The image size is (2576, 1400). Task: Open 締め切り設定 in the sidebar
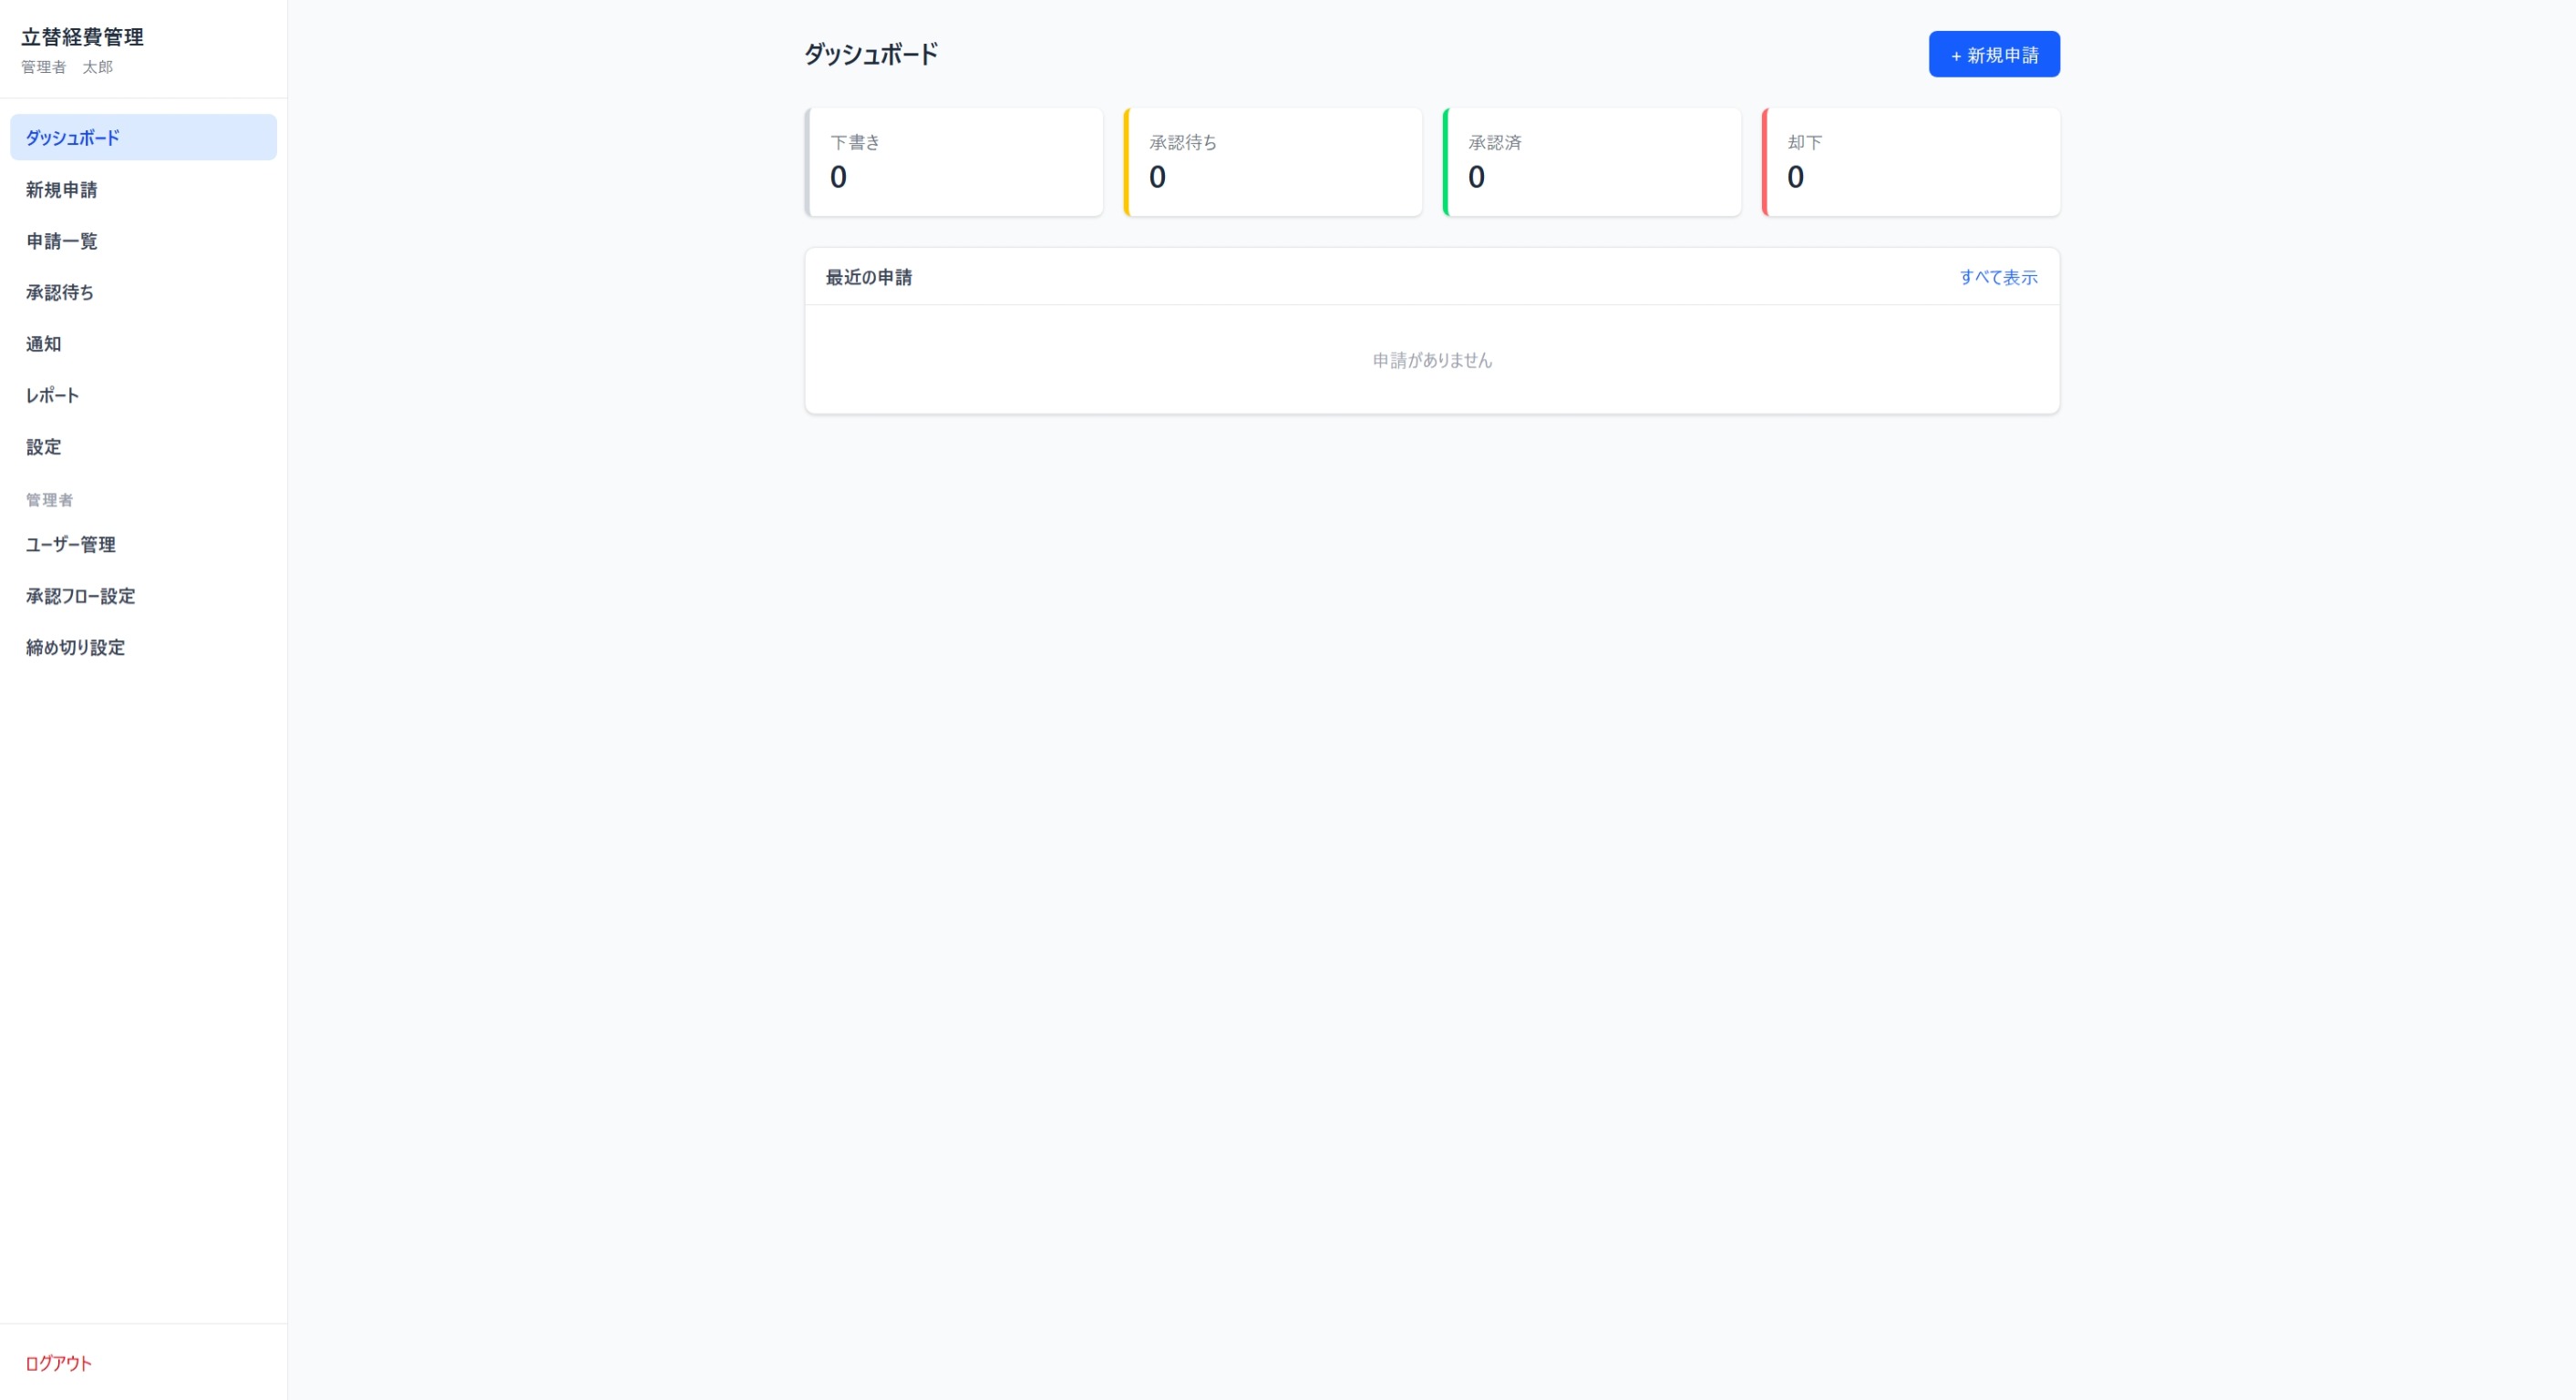point(74,648)
